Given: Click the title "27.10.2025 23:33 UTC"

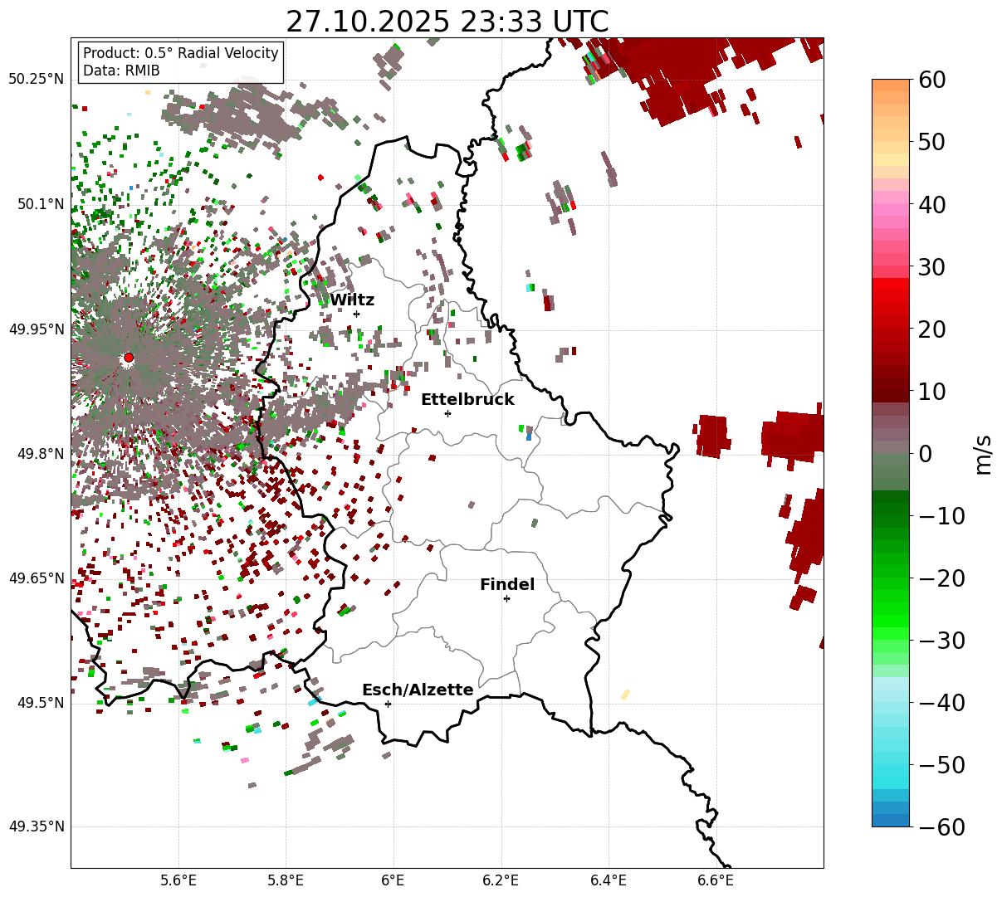Looking at the screenshot, I should pos(447,21).
